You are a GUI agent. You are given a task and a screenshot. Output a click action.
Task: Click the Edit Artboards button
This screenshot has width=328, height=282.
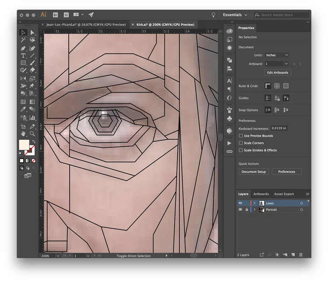click(x=278, y=73)
